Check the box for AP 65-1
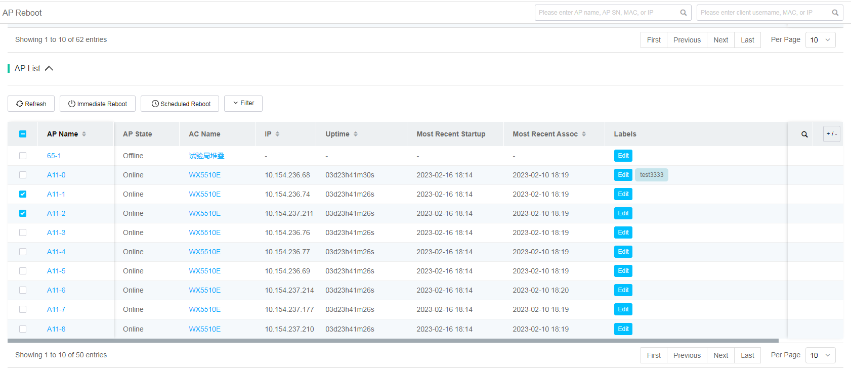The height and width of the screenshot is (375, 851). point(23,156)
